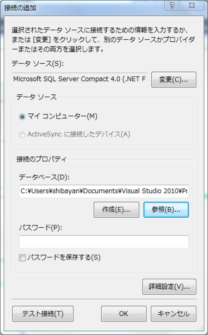The height and width of the screenshot is (335, 208).
Task: Click テスト接続(T) to test connection
Action: 43,314
